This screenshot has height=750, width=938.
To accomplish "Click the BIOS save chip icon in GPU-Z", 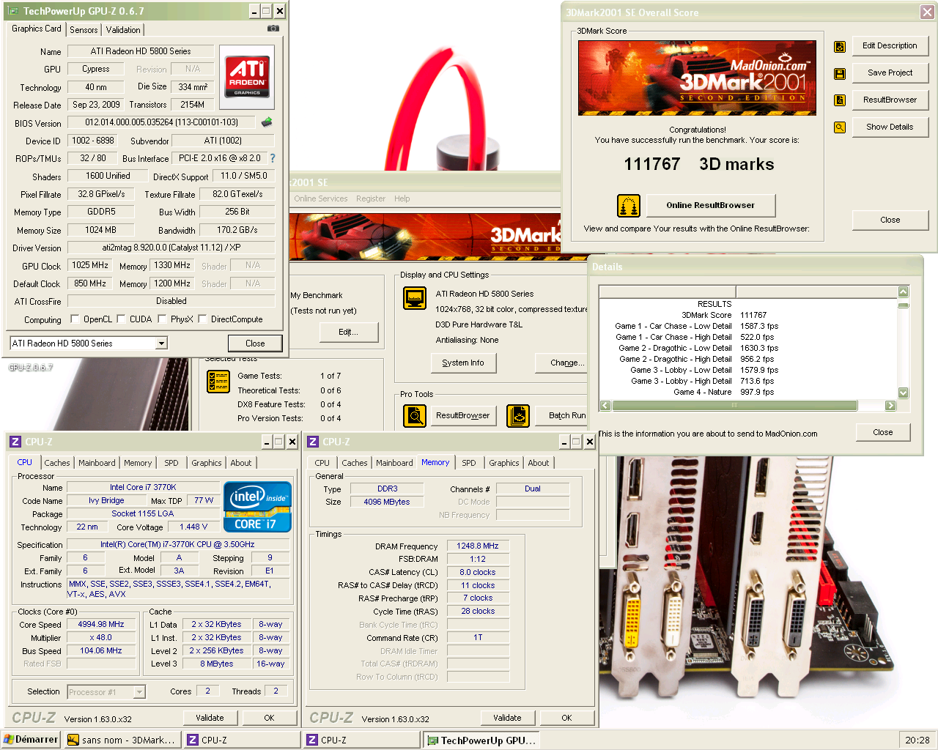I will coord(267,122).
